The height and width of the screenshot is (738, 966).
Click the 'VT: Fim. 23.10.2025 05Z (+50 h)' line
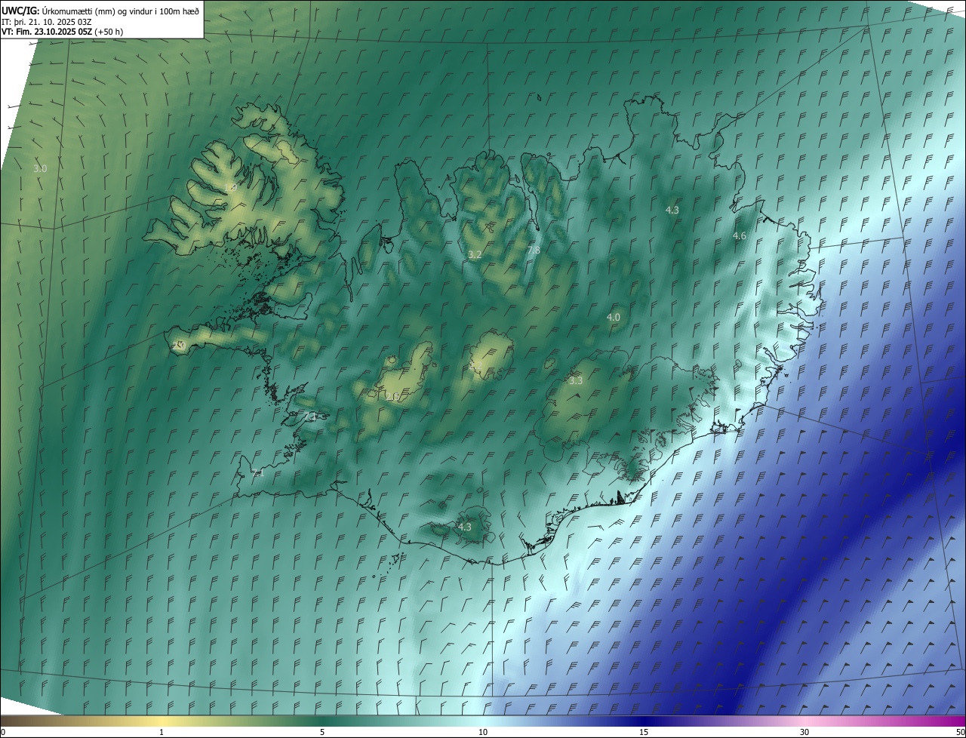pos(62,32)
